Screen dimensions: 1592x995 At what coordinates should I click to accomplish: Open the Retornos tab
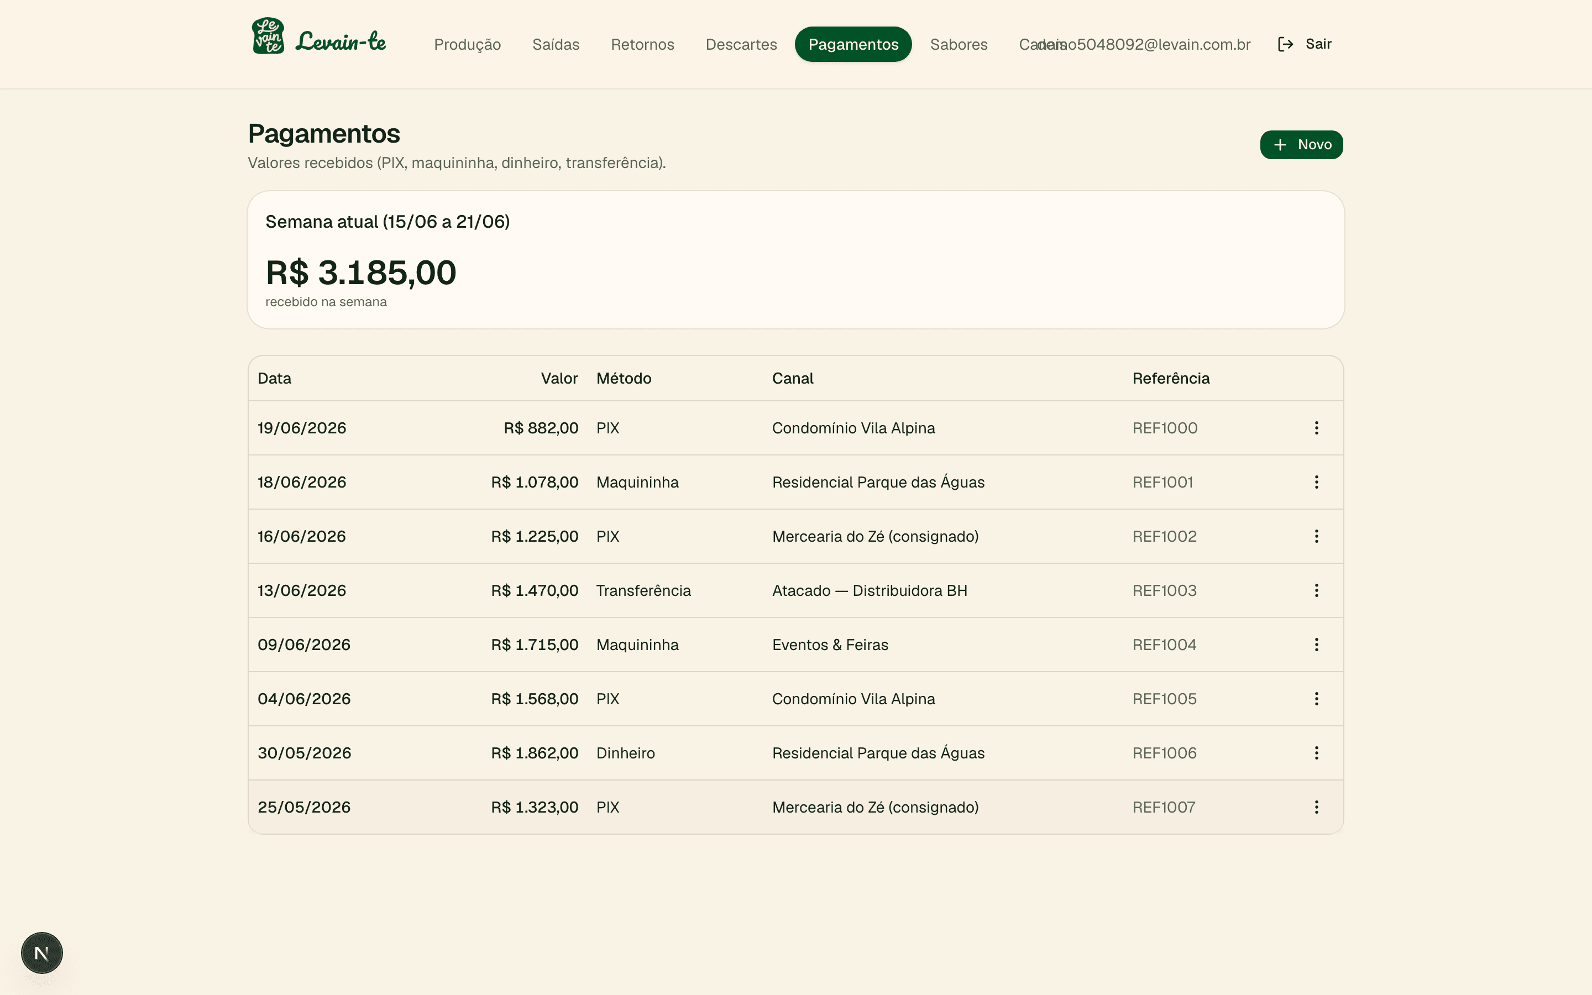[642, 44]
